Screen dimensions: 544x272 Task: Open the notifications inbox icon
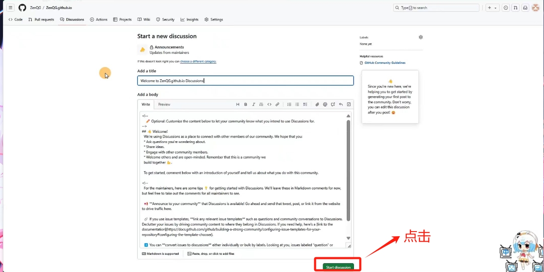tap(525, 8)
